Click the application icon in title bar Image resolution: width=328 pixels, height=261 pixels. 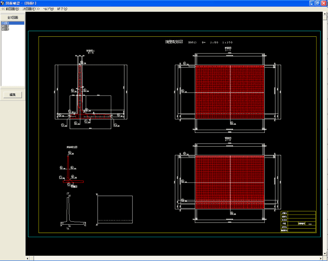(x=3, y=3)
